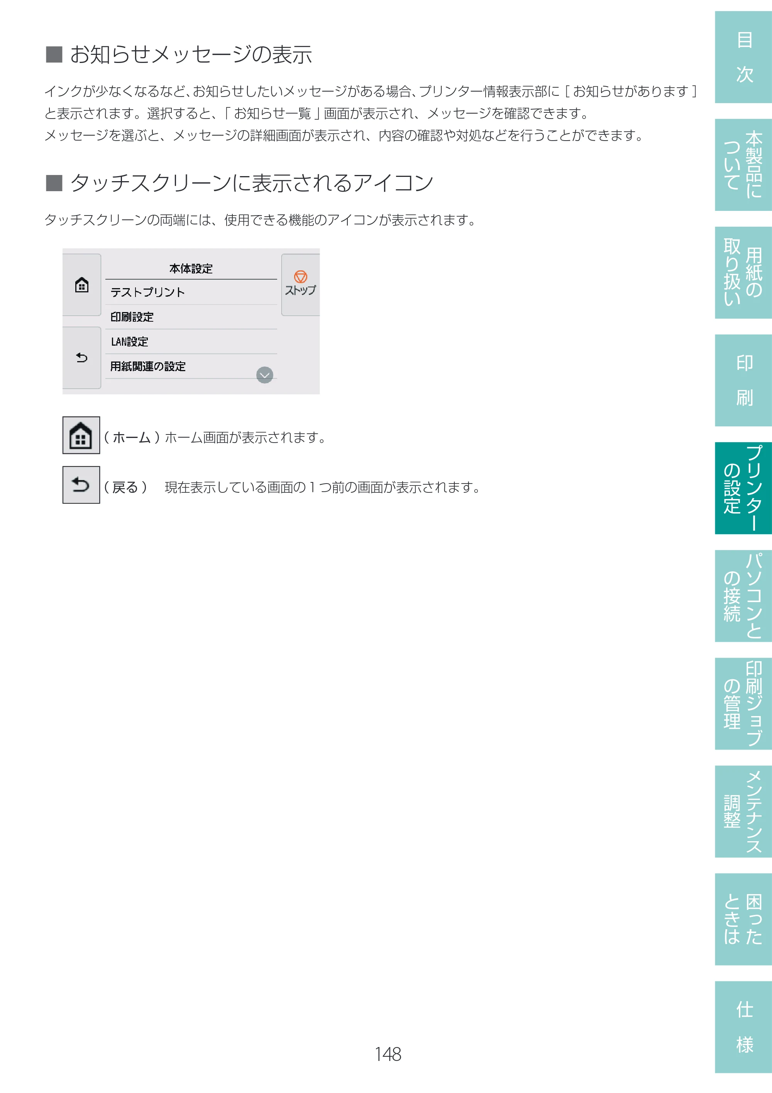The width and height of the screenshot is (772, 1093).
Task: Click the heading タッチスクリーンに表示されるアイコン
Action: 252,183
